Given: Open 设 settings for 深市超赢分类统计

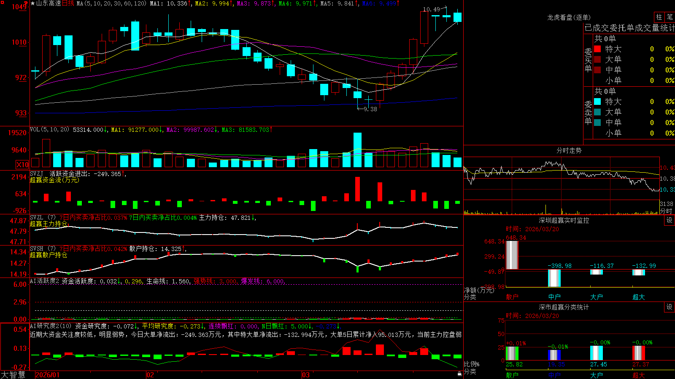Looking at the screenshot, I should pos(670,307).
